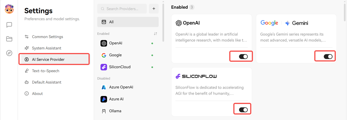Switch to Common Settings
The width and height of the screenshot is (347, 120).
coord(47,37)
